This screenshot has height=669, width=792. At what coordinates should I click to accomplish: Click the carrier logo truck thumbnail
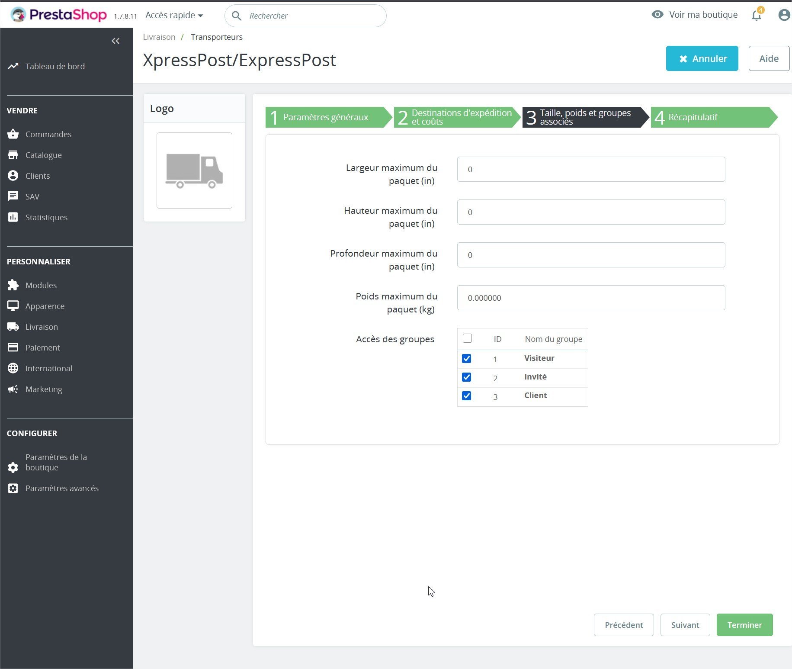[194, 170]
